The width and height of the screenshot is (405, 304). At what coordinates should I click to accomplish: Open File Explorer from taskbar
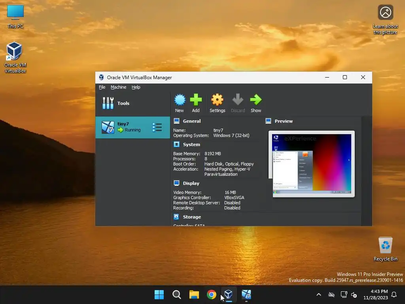[x=194, y=294]
